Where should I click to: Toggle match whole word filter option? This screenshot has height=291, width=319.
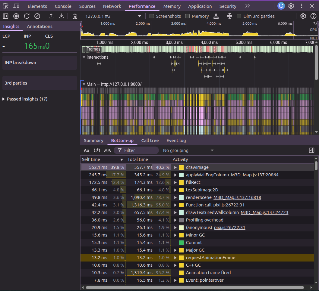pyautogui.click(x=107, y=150)
